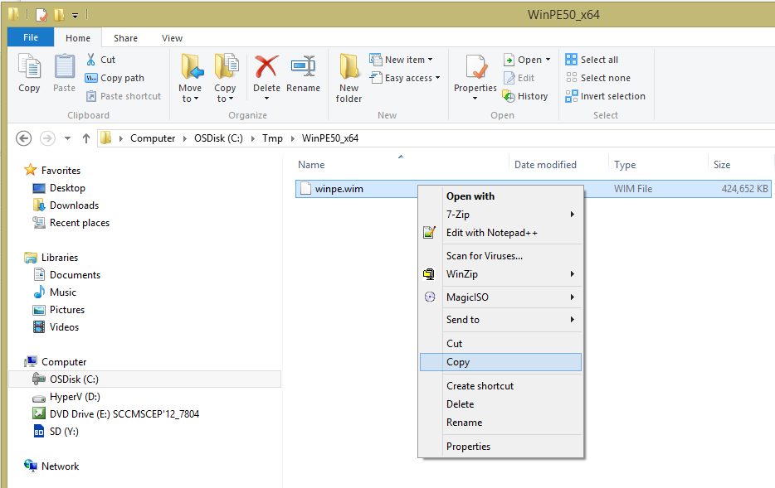Choose Rename in the context menu
The width and height of the screenshot is (775, 488).
point(500,423)
